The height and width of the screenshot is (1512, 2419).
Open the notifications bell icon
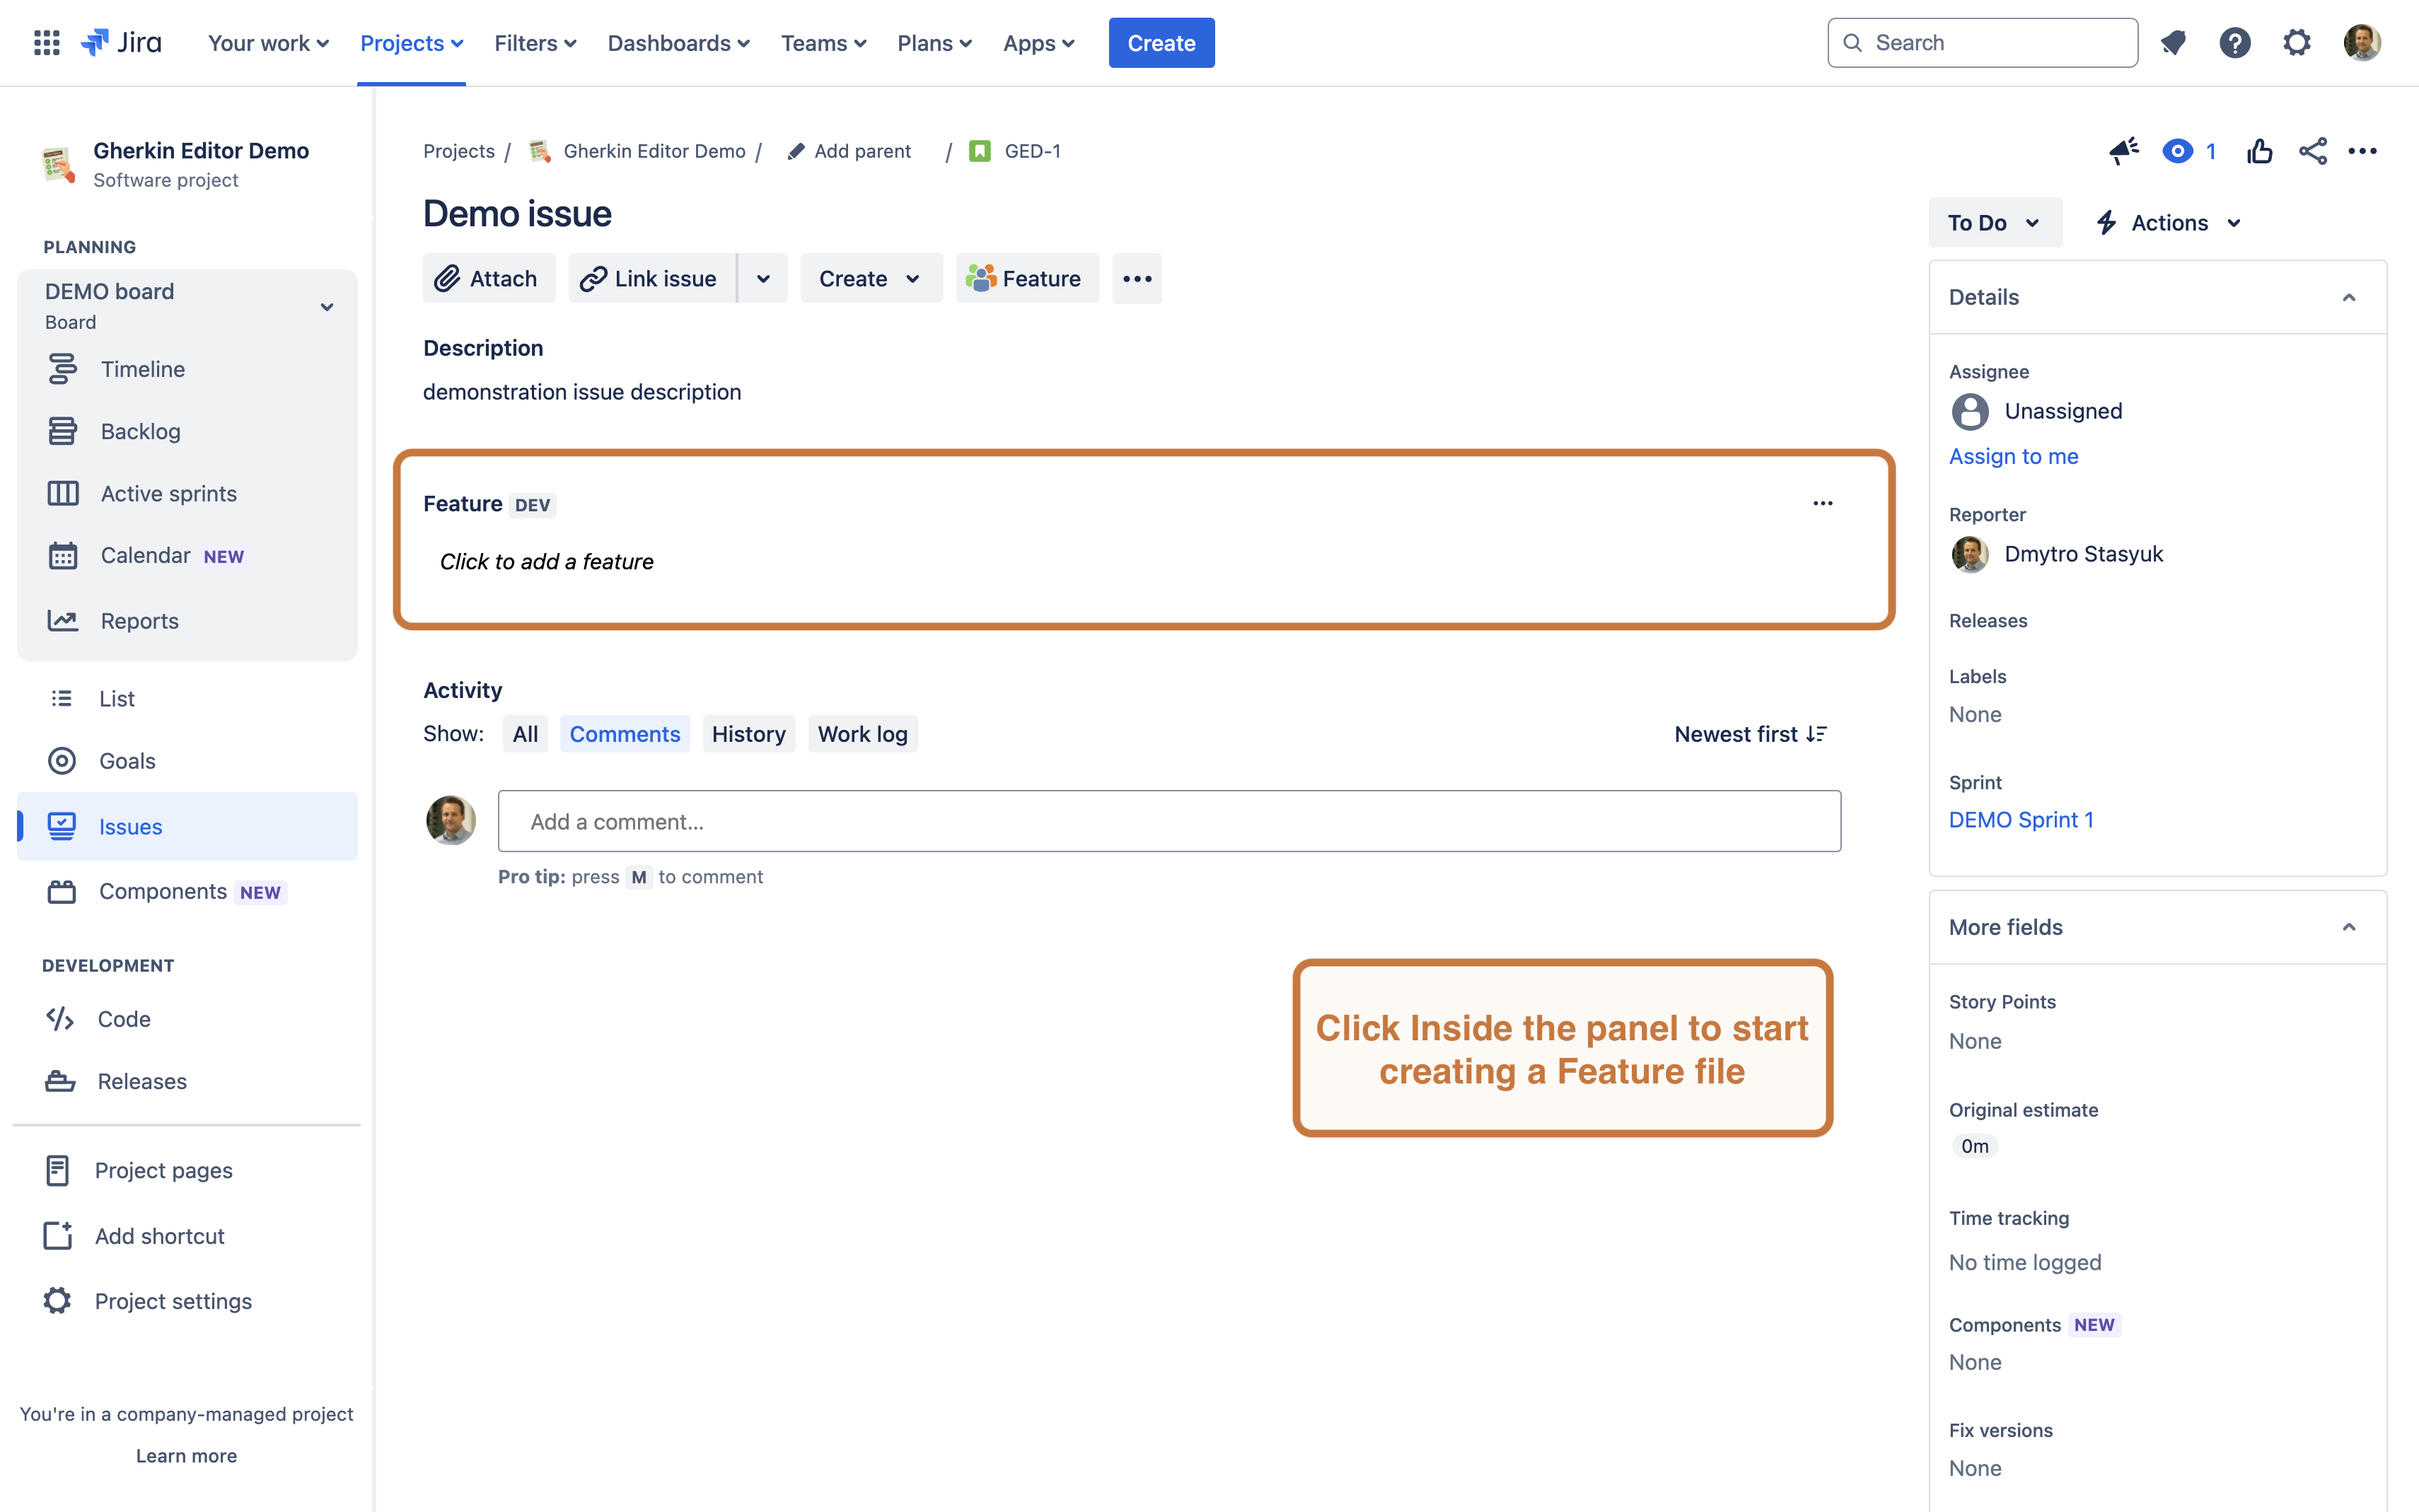(x=2173, y=43)
